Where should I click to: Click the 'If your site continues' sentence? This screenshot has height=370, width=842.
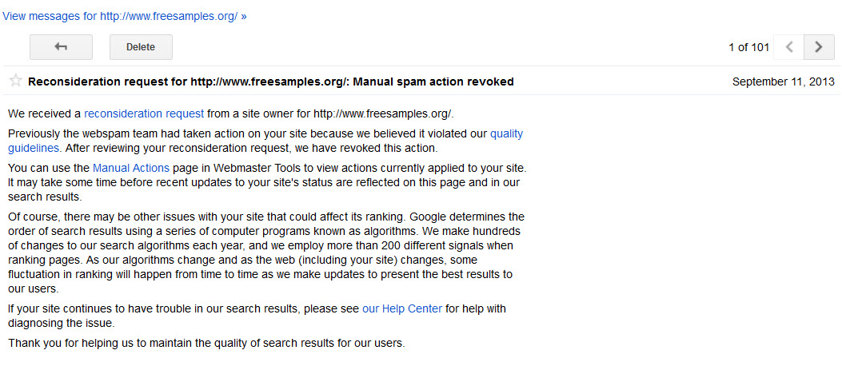pos(184,308)
